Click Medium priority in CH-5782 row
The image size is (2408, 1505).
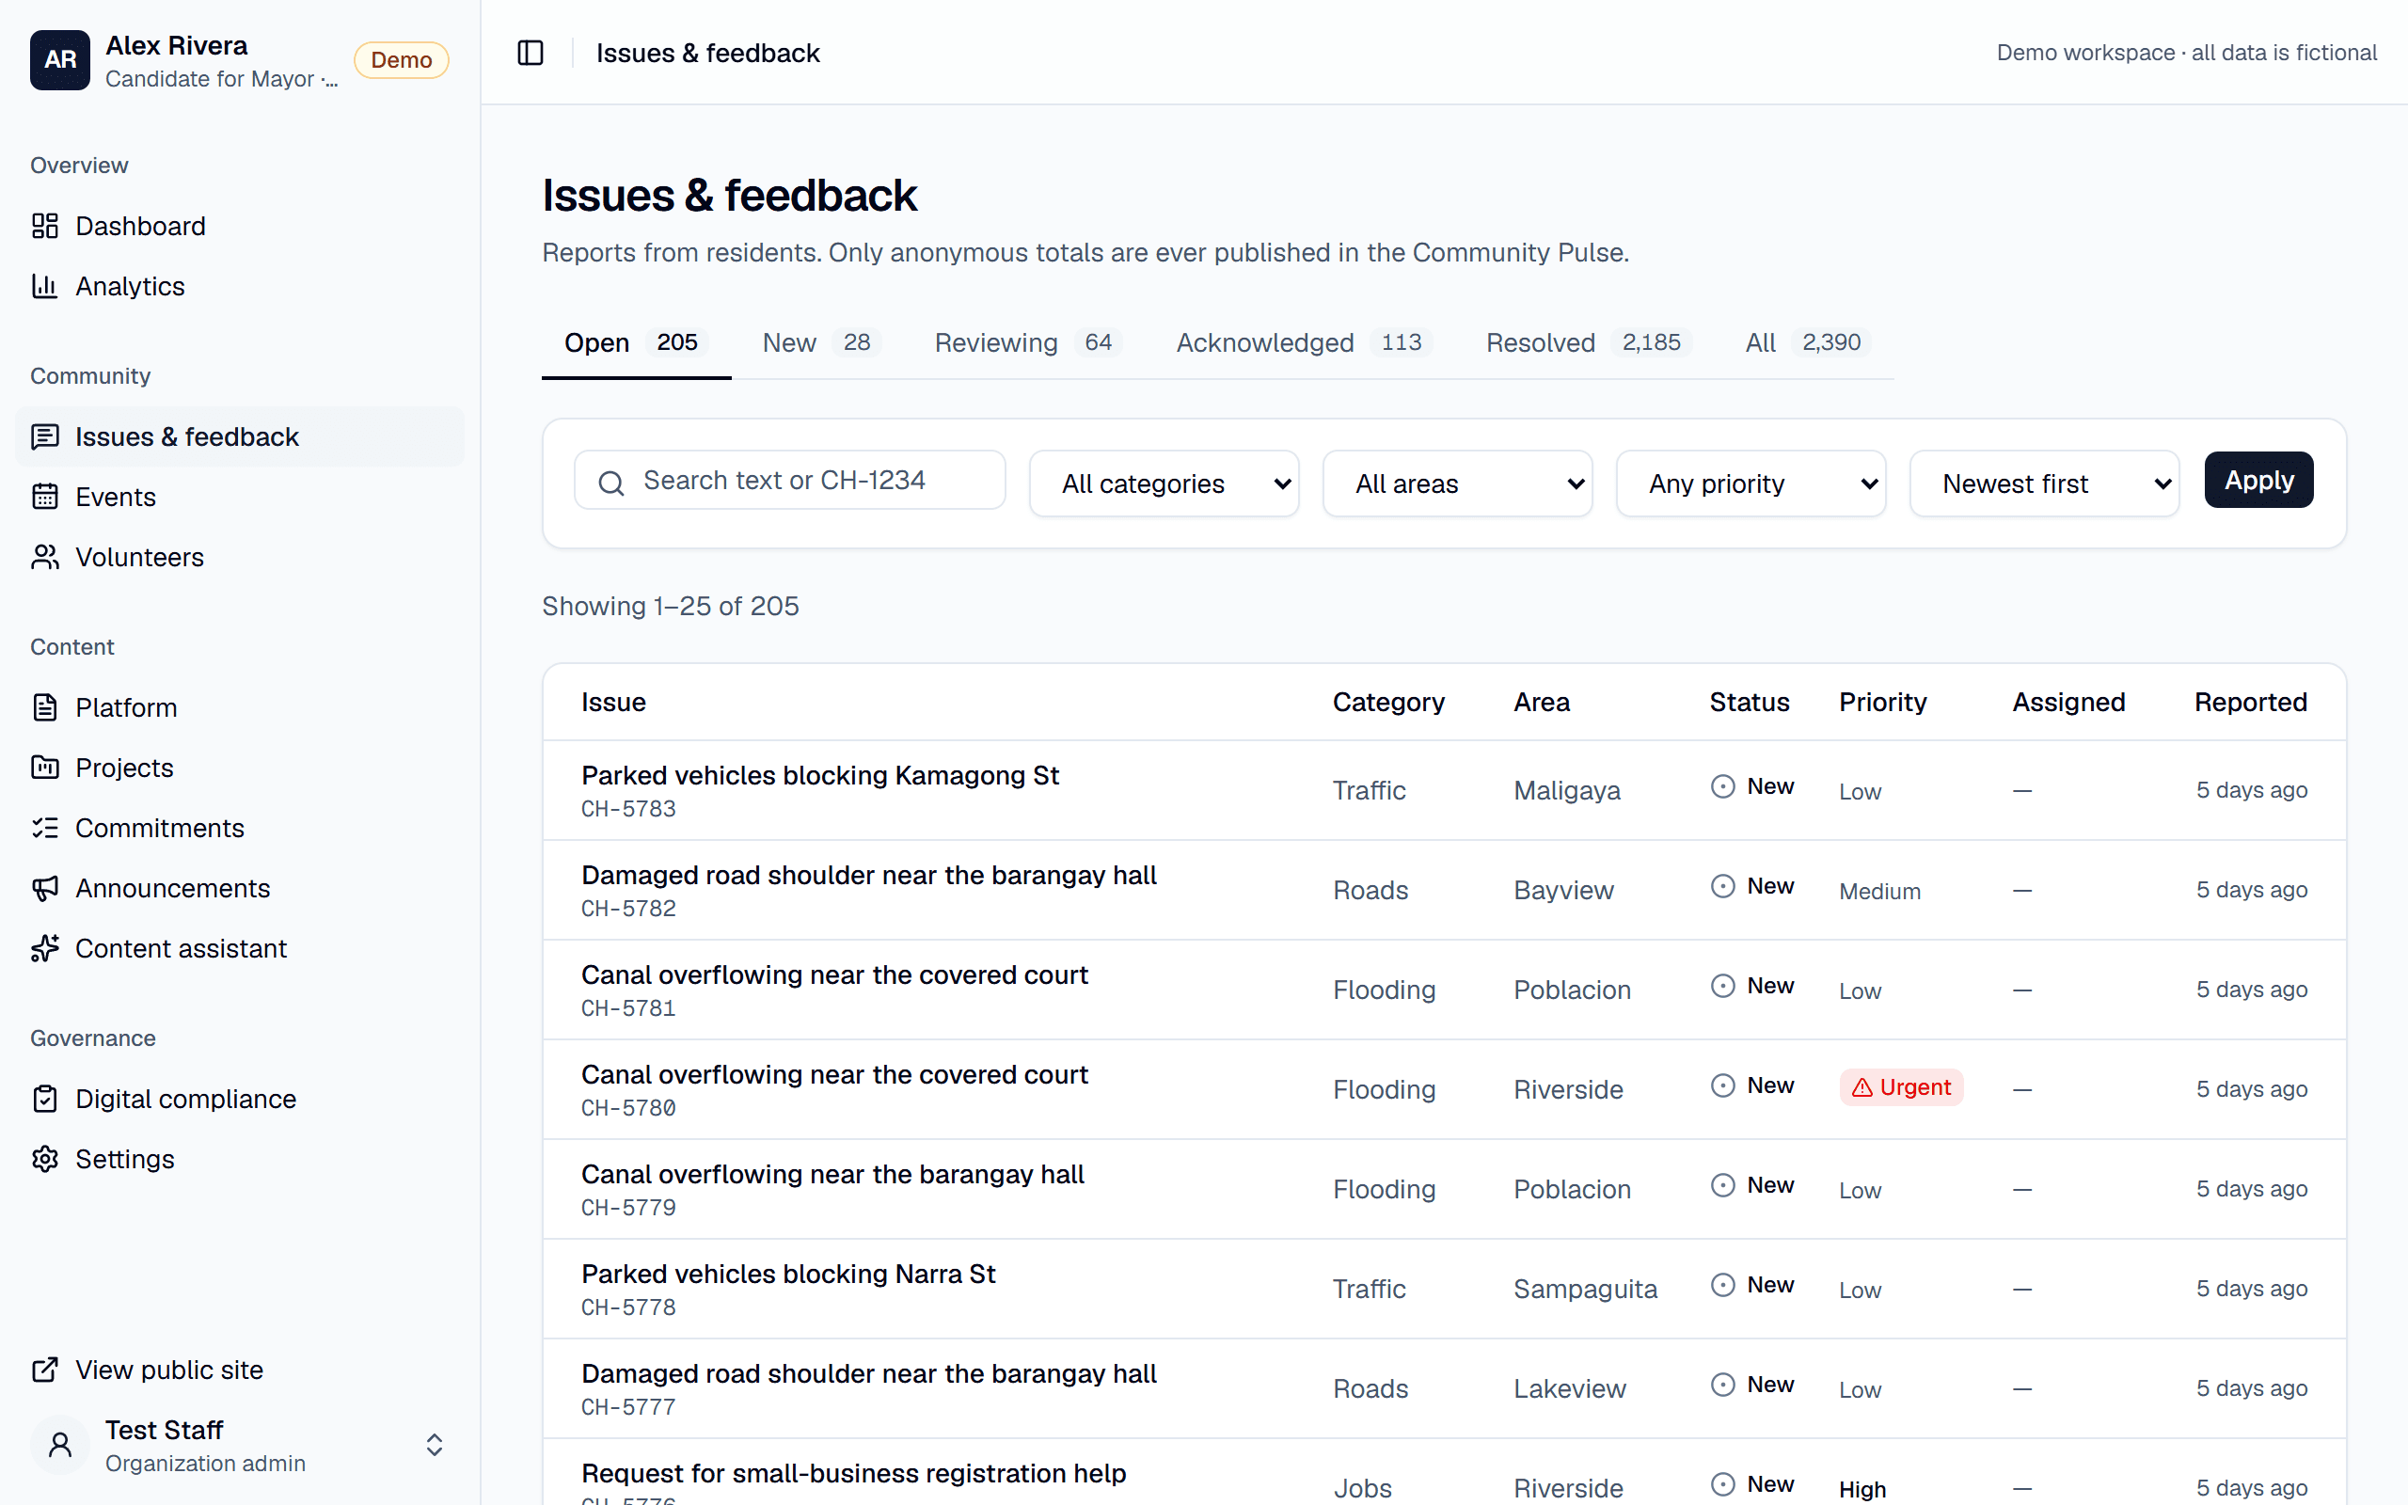(1879, 891)
